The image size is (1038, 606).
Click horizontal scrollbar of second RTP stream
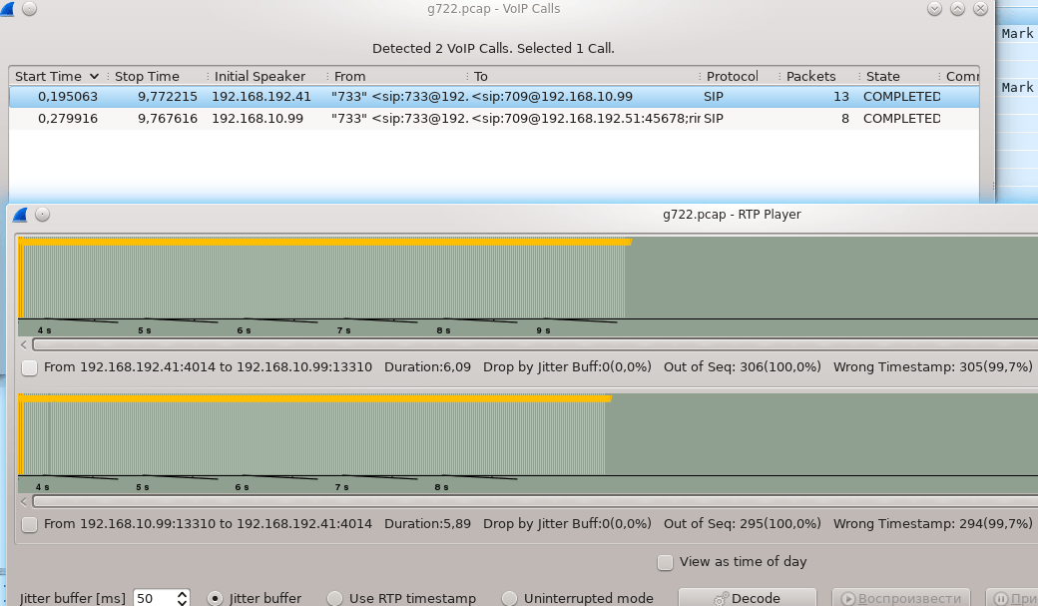coord(535,502)
